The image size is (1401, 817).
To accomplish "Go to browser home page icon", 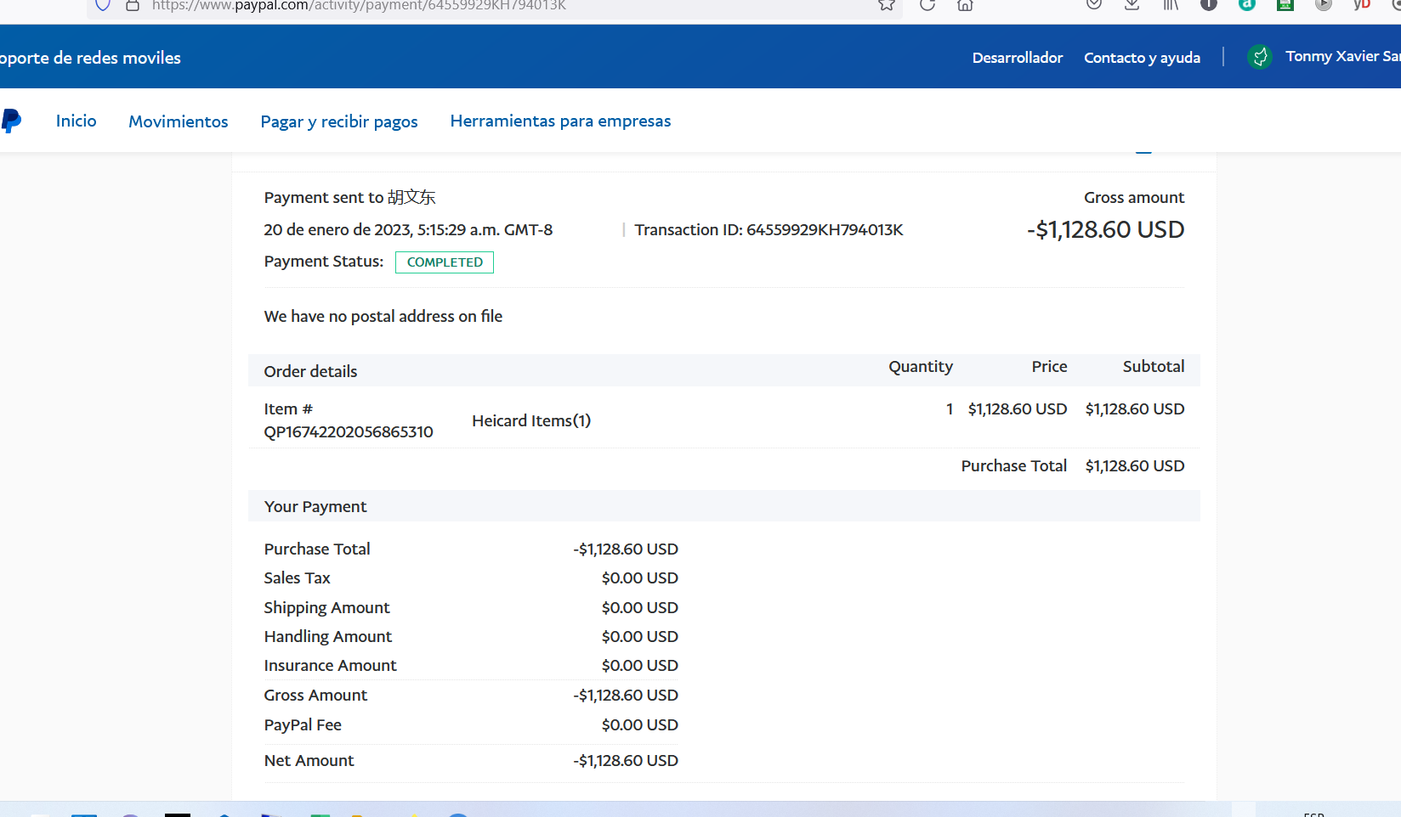I will pos(965,5).
